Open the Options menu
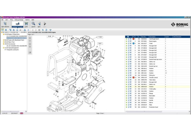The image size is (191, 131). click(x=27, y=20)
